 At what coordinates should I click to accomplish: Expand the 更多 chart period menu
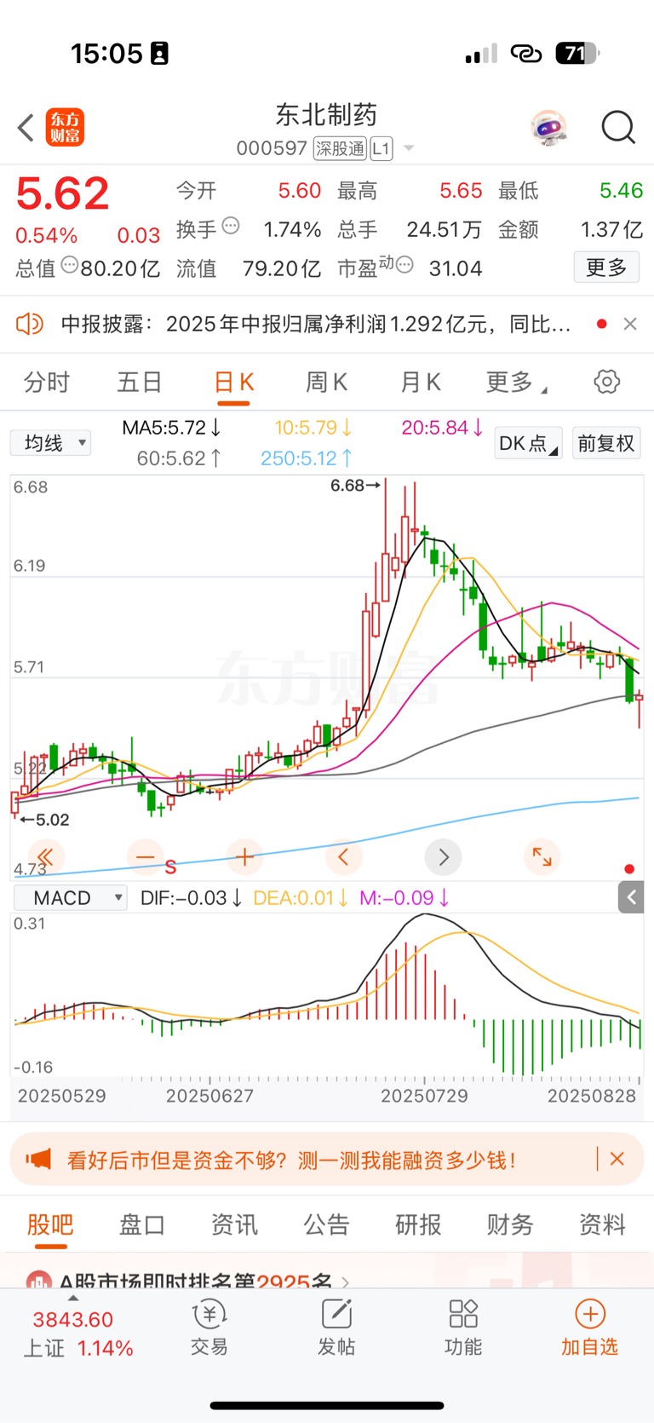(x=516, y=382)
